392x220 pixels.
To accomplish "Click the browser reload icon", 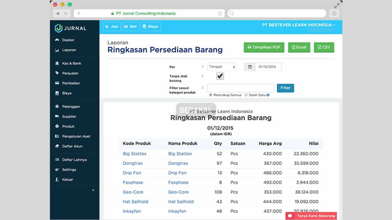I will 220,13.
